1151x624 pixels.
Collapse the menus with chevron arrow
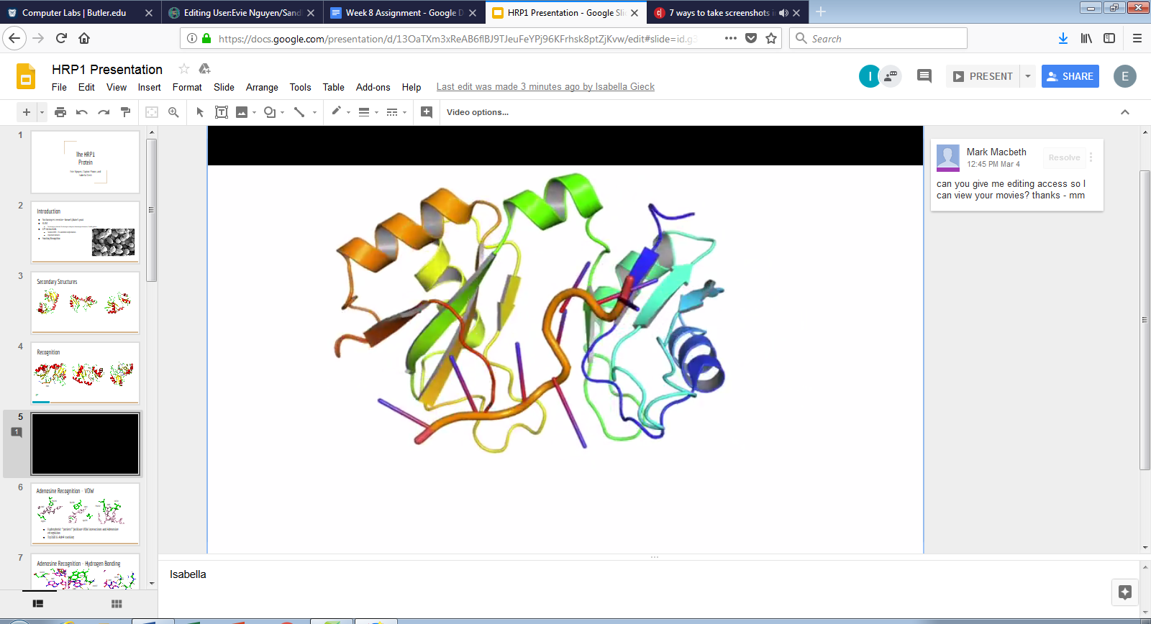point(1125,112)
